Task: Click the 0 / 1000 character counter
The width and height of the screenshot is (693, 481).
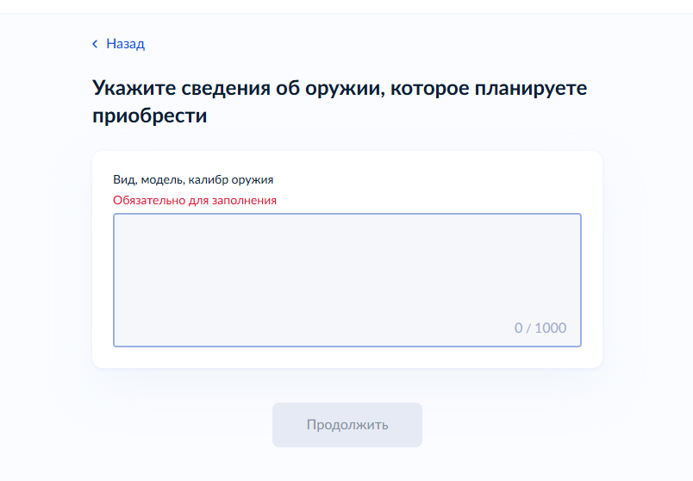Action: click(540, 328)
